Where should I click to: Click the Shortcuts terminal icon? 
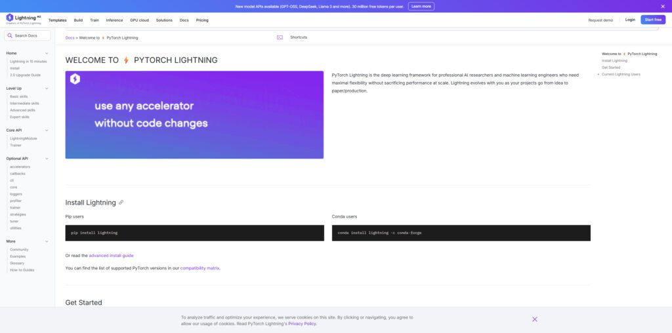pyautogui.click(x=280, y=37)
